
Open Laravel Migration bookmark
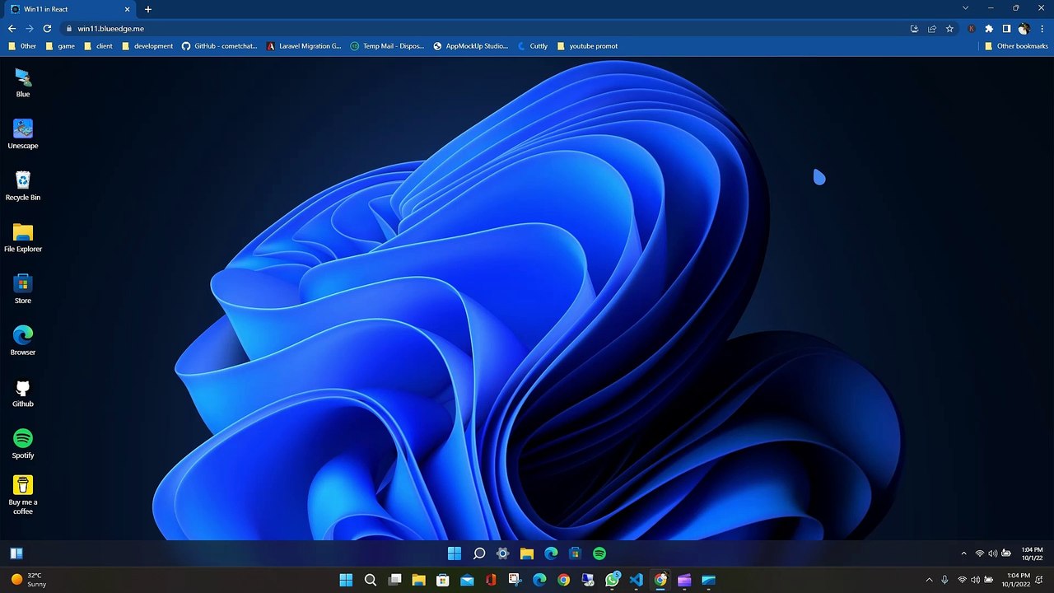(304, 46)
